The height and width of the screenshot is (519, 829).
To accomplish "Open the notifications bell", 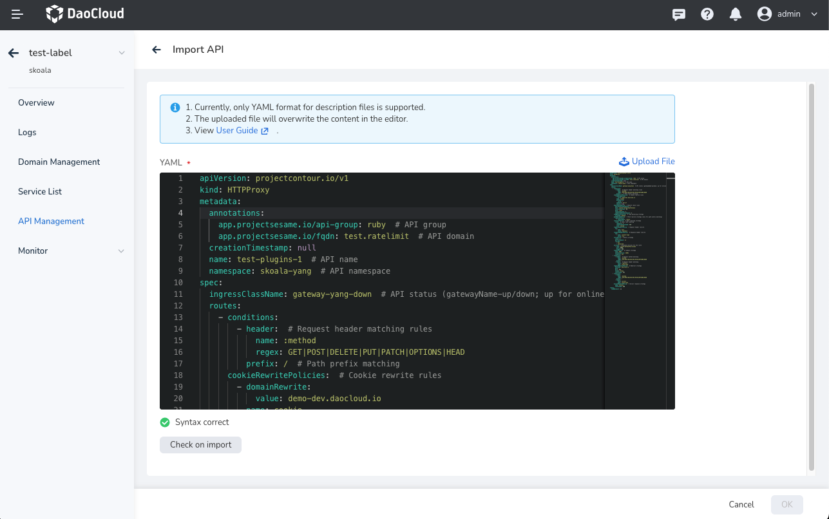I will (735, 14).
